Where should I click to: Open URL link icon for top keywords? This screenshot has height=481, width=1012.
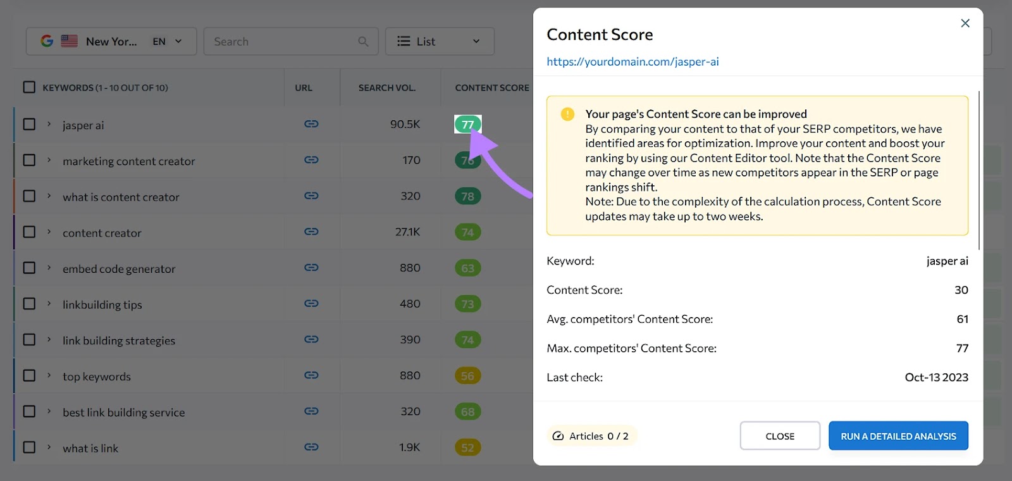311,375
